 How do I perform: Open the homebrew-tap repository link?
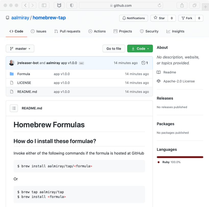[x=49, y=18]
